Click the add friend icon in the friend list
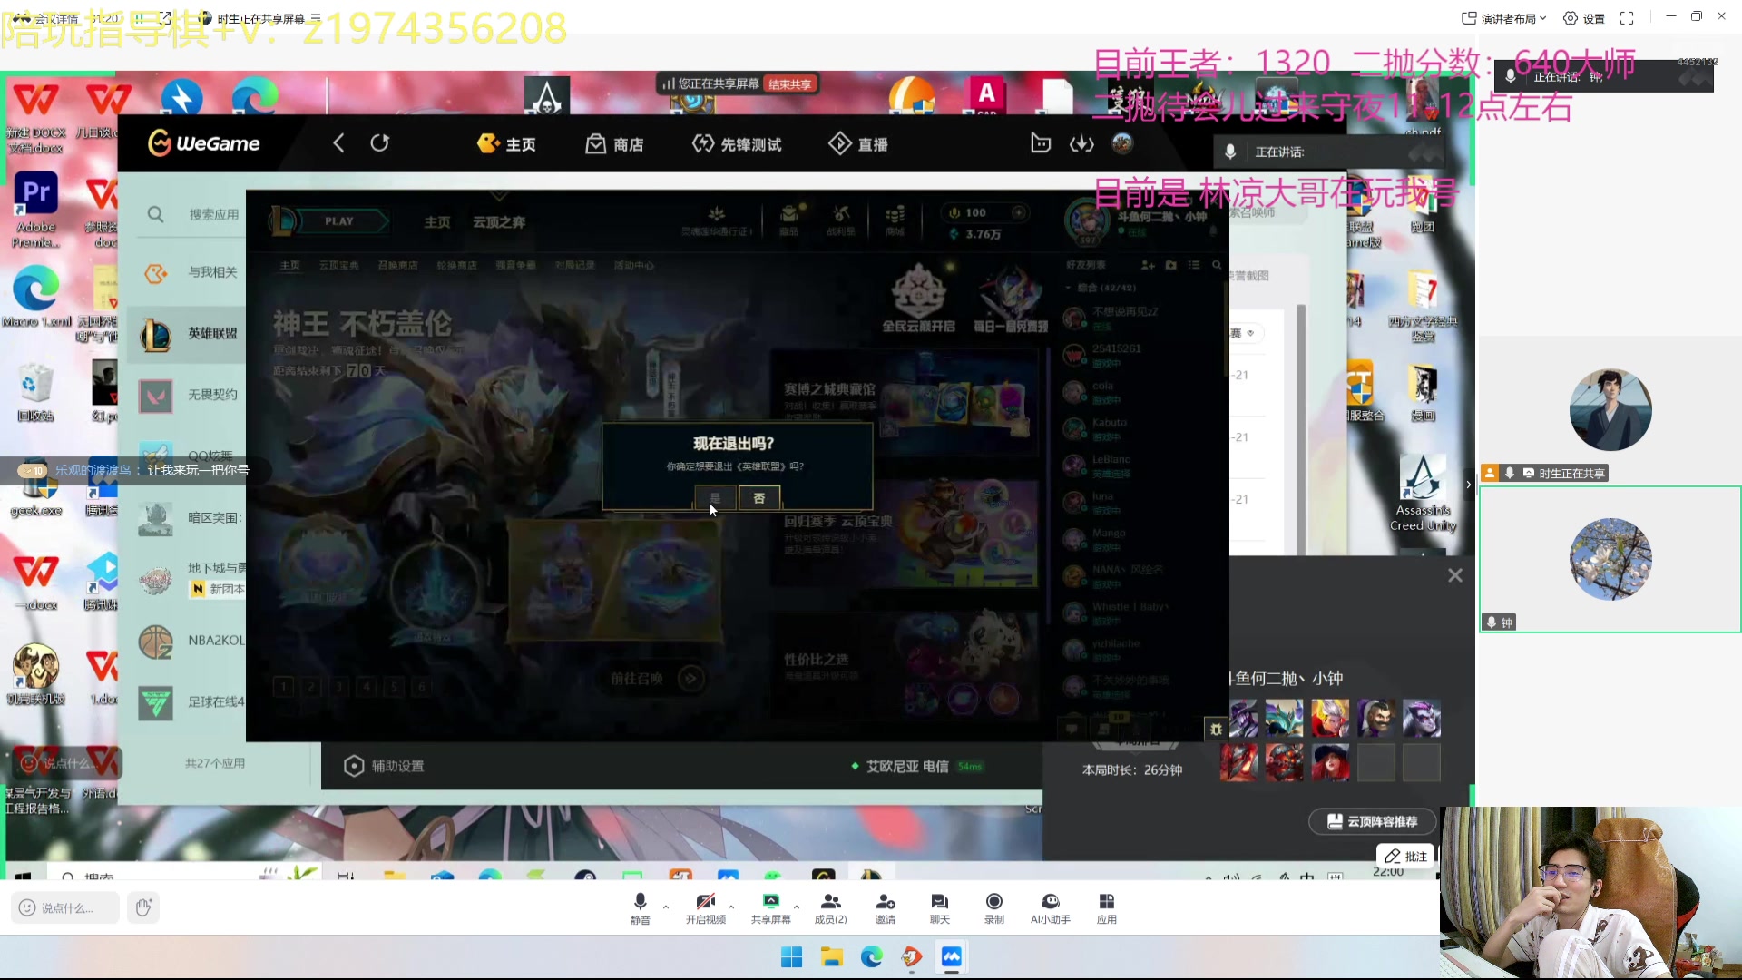 (1148, 265)
